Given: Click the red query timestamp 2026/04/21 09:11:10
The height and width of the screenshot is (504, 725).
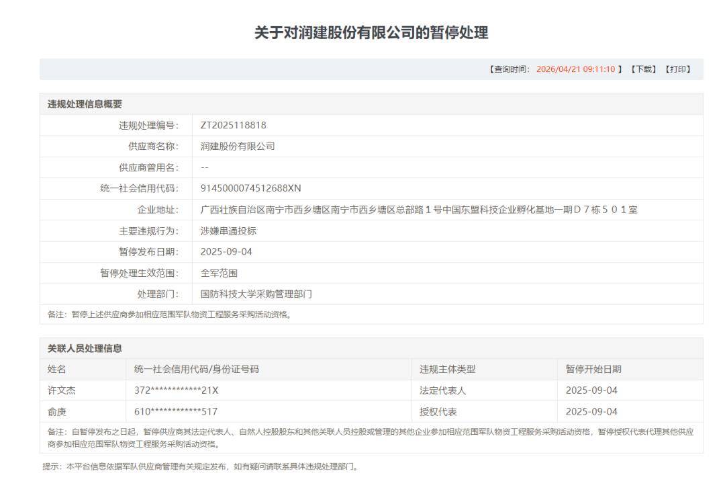Looking at the screenshot, I should 575,69.
